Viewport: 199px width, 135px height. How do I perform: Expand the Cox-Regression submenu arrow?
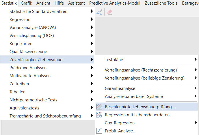point(196,123)
